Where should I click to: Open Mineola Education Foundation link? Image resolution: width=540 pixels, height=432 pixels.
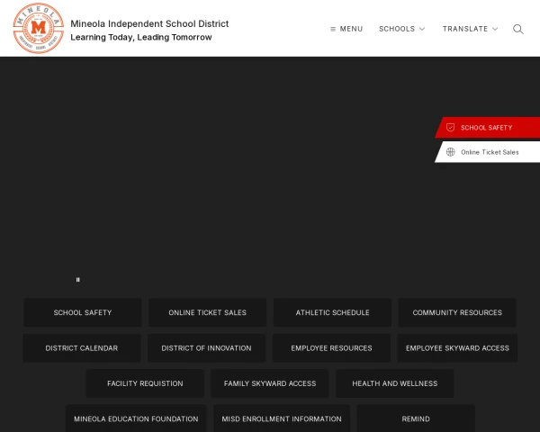(x=136, y=418)
